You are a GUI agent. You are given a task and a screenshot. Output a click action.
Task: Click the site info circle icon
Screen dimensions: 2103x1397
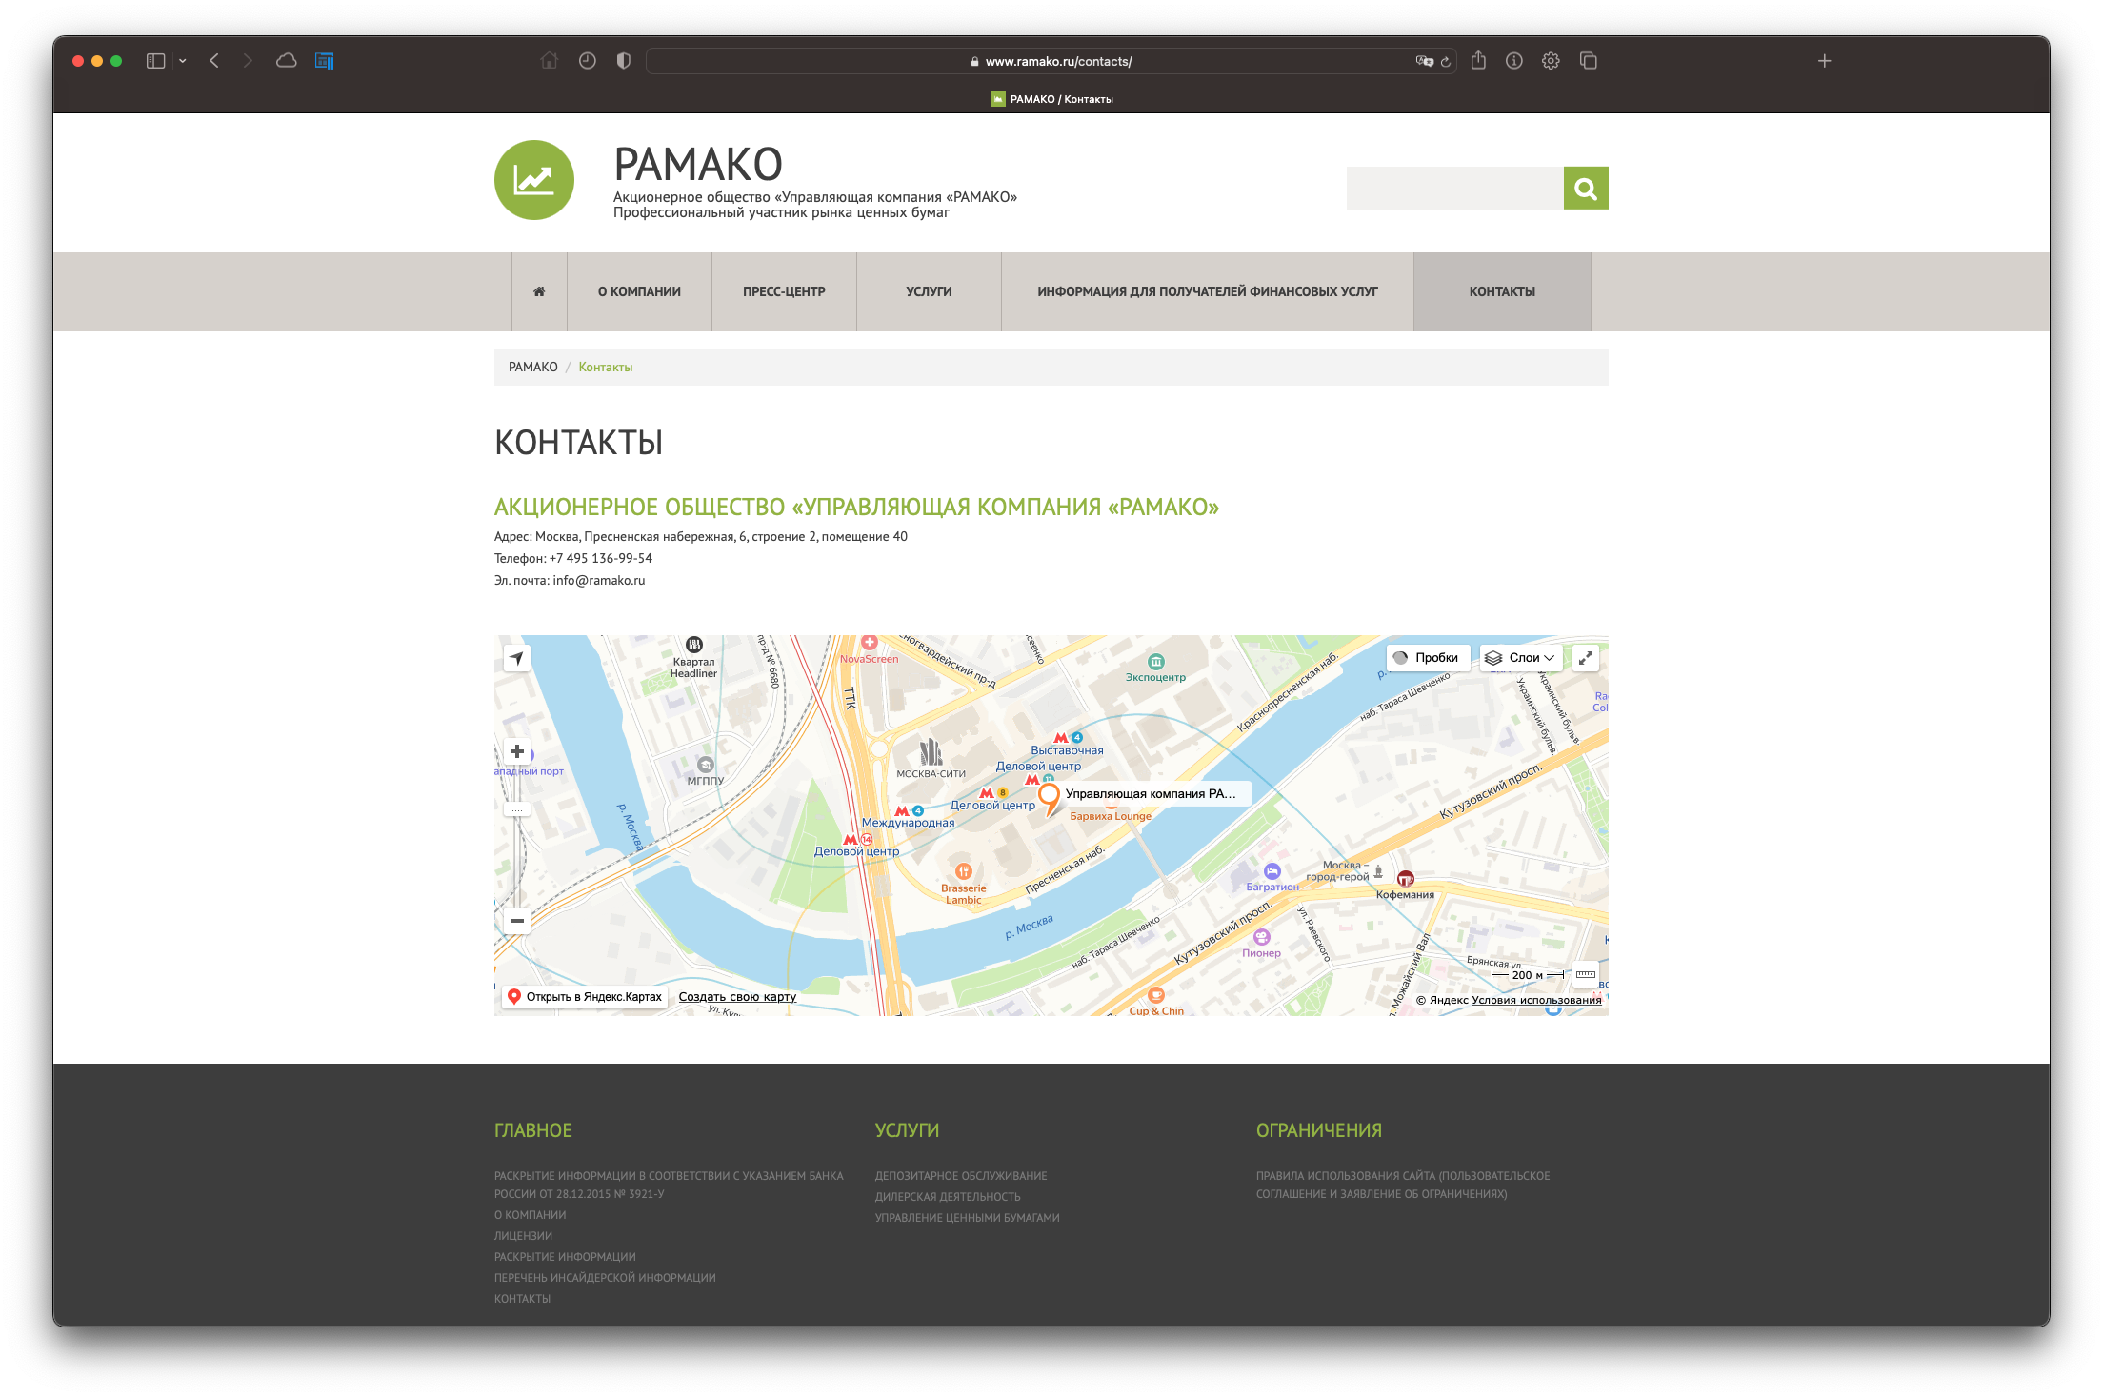(x=1514, y=61)
